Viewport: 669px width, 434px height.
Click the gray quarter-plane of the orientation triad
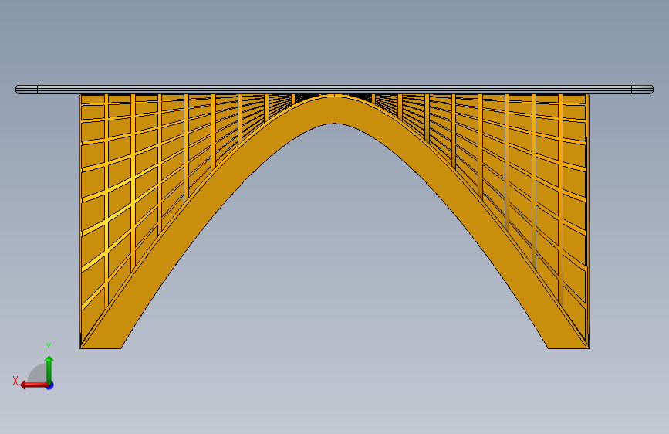coord(39,375)
